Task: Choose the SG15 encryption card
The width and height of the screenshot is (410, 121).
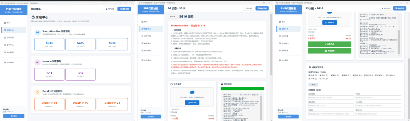Action: tap(80, 44)
